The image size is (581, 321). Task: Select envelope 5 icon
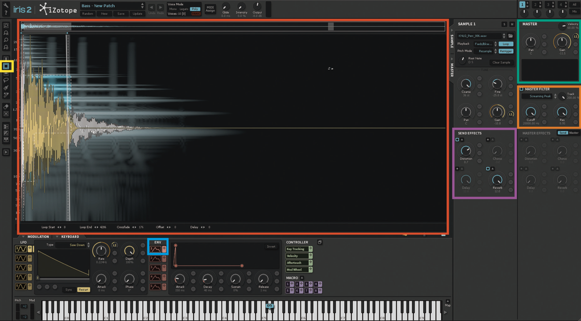click(155, 287)
